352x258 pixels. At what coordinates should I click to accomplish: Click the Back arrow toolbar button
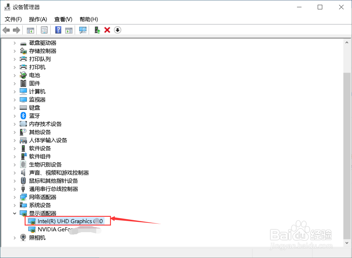6,30
